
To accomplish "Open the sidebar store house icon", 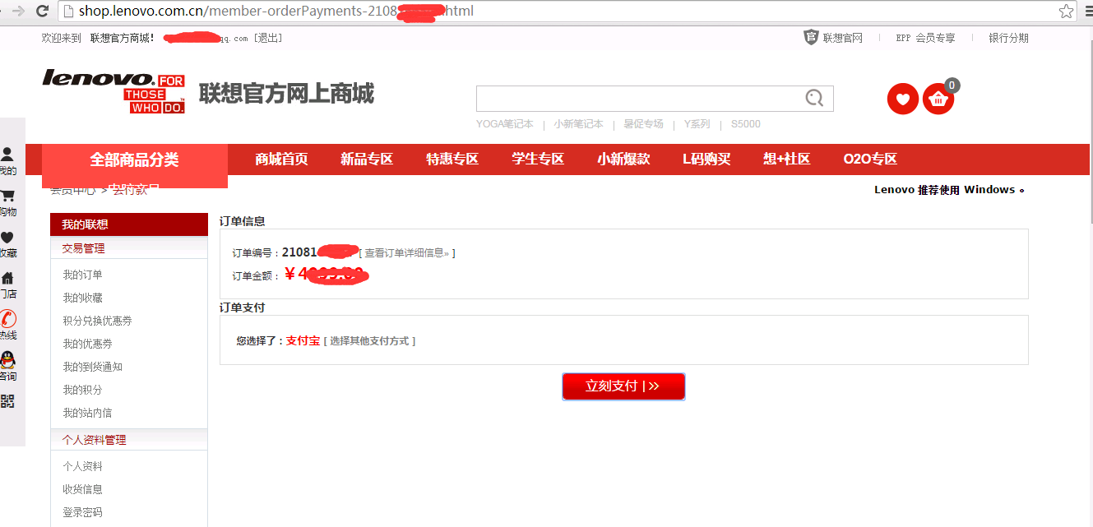I will click(x=7, y=278).
